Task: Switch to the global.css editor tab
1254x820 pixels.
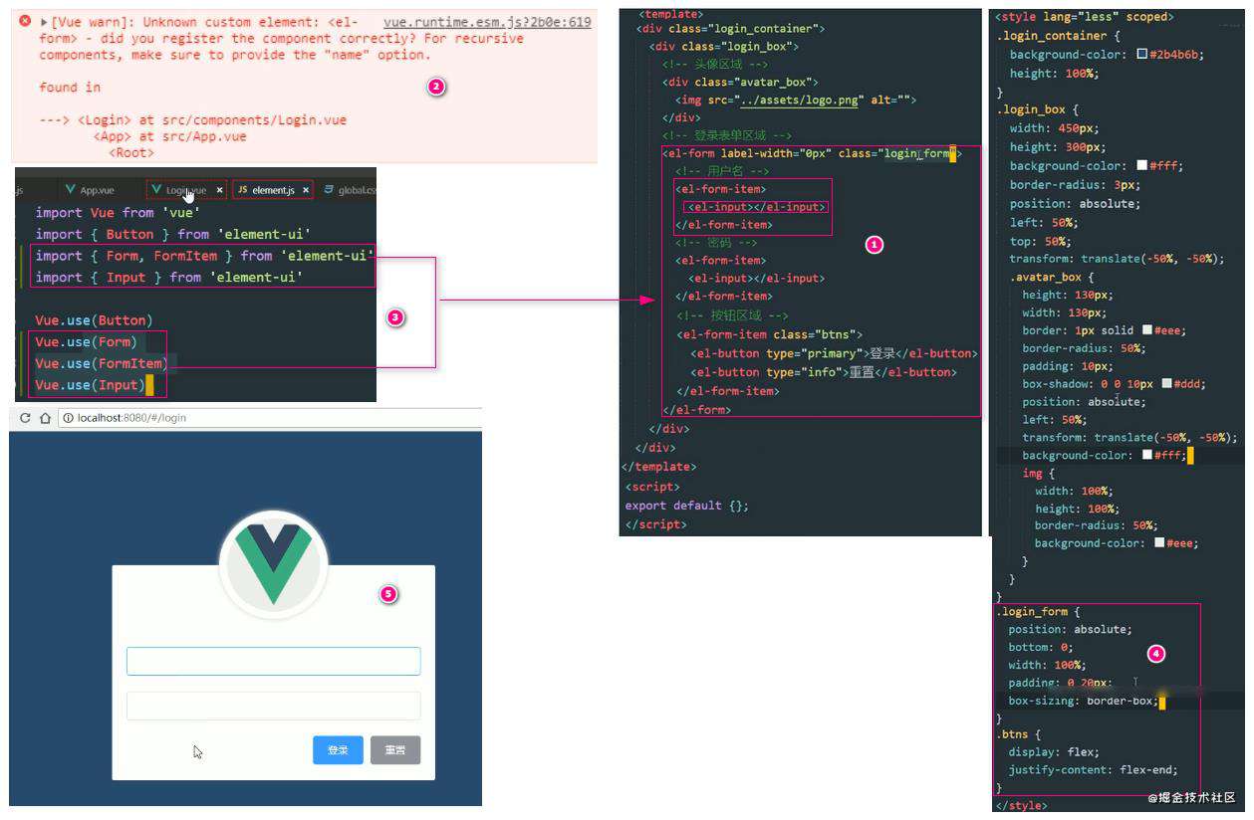Action: click(350, 190)
